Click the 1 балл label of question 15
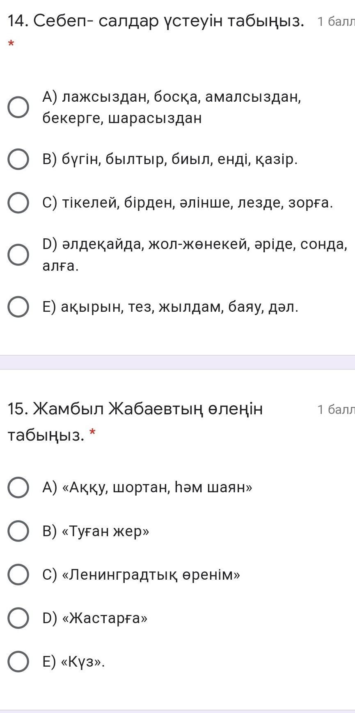Image resolution: width=355 pixels, height=713 pixels. [336, 409]
